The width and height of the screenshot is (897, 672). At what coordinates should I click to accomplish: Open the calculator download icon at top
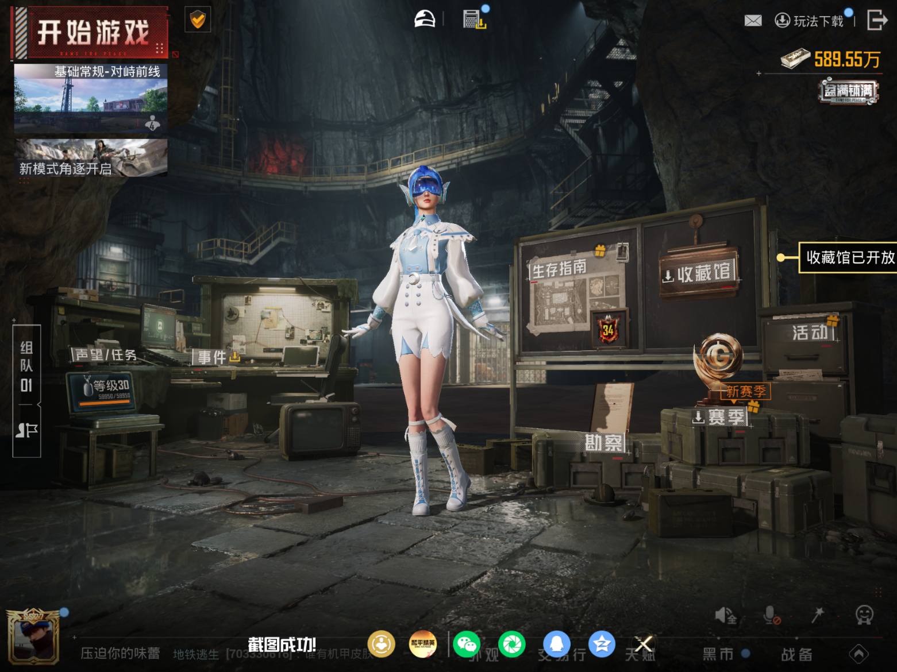(475, 19)
